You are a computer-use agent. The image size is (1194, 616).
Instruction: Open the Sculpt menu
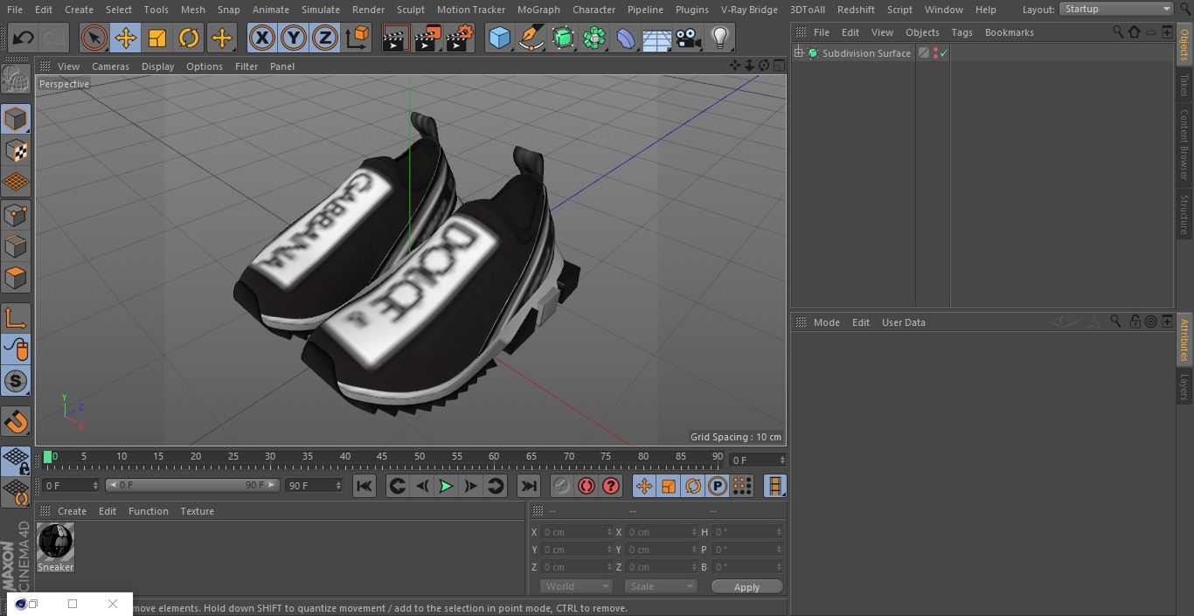(410, 10)
